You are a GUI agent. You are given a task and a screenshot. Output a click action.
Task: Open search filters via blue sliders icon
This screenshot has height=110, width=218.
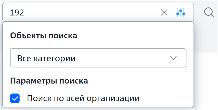pyautogui.click(x=181, y=12)
